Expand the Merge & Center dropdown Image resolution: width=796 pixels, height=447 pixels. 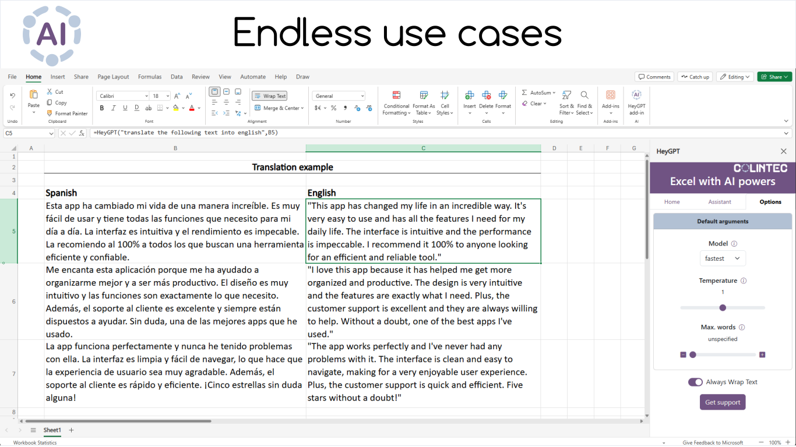[x=302, y=108]
